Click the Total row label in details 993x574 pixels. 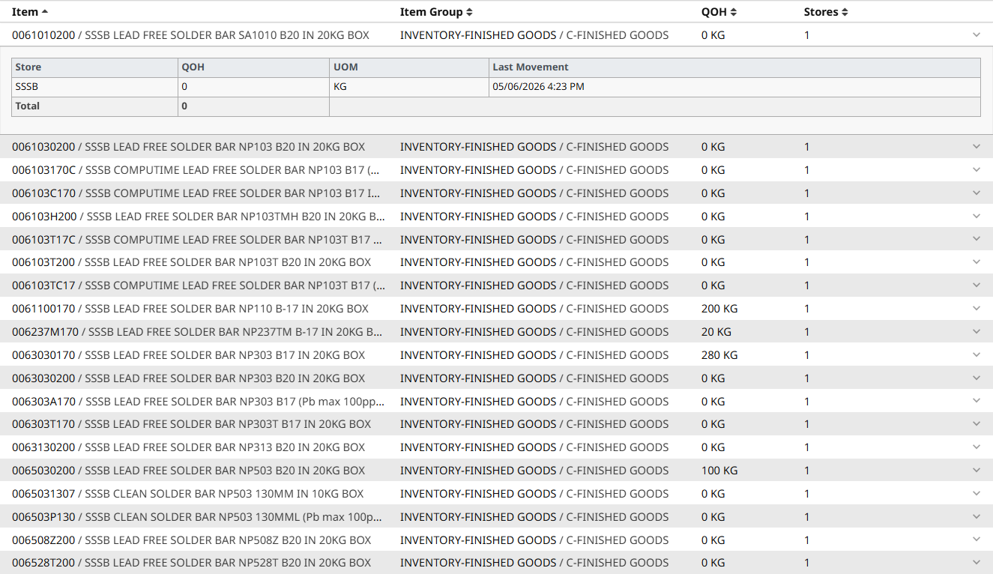tap(28, 106)
